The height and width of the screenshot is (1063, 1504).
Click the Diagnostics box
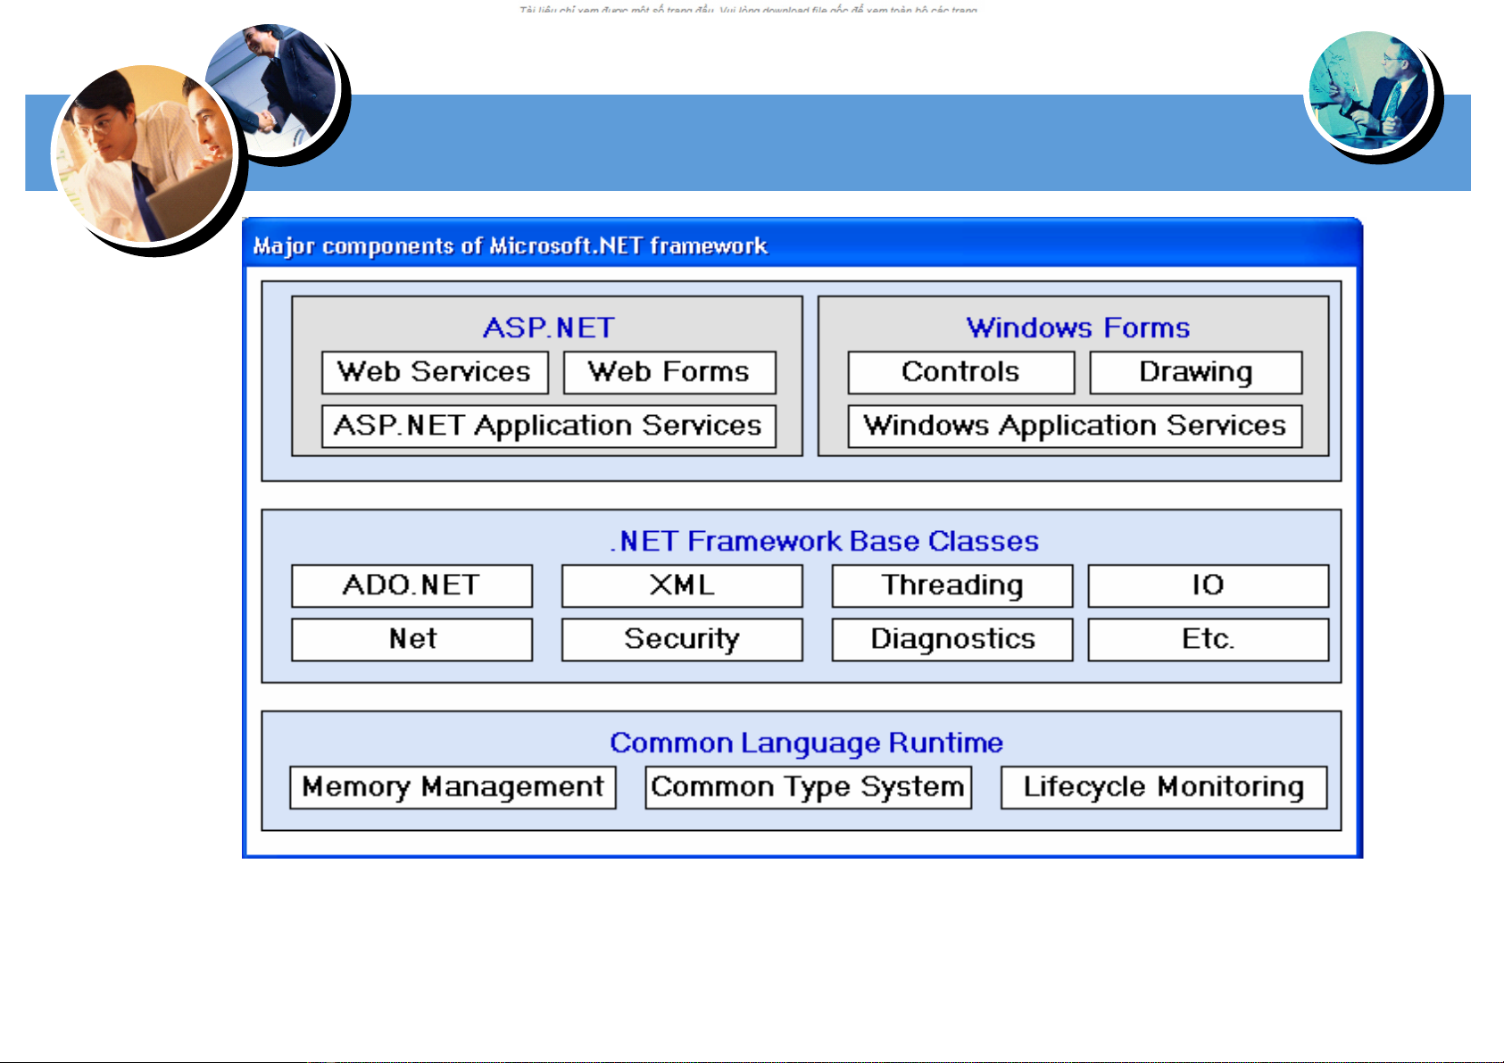[951, 639]
